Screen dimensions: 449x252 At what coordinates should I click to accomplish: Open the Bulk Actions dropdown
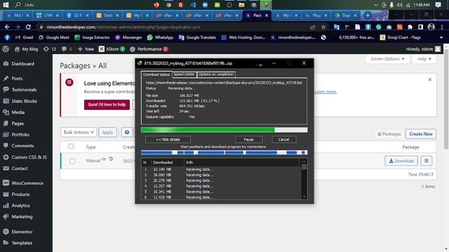79,132
